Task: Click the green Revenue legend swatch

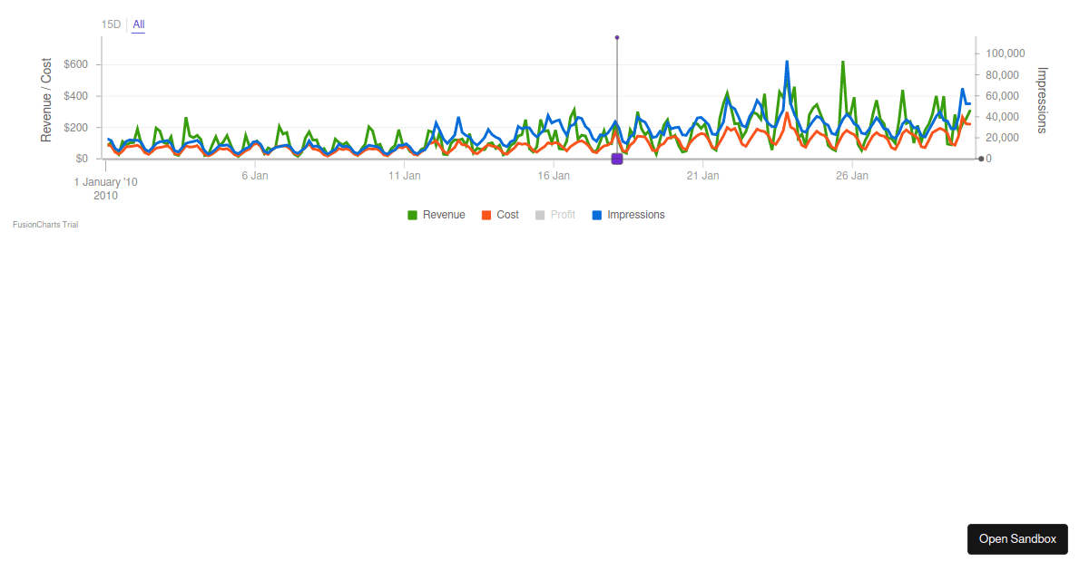Action: click(x=413, y=216)
